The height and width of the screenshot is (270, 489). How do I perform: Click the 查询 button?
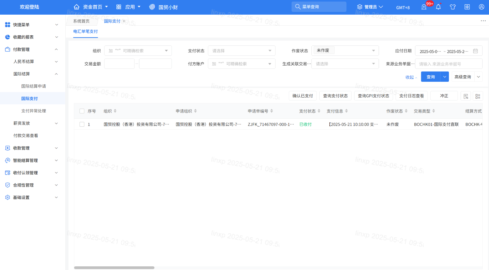pyautogui.click(x=431, y=77)
